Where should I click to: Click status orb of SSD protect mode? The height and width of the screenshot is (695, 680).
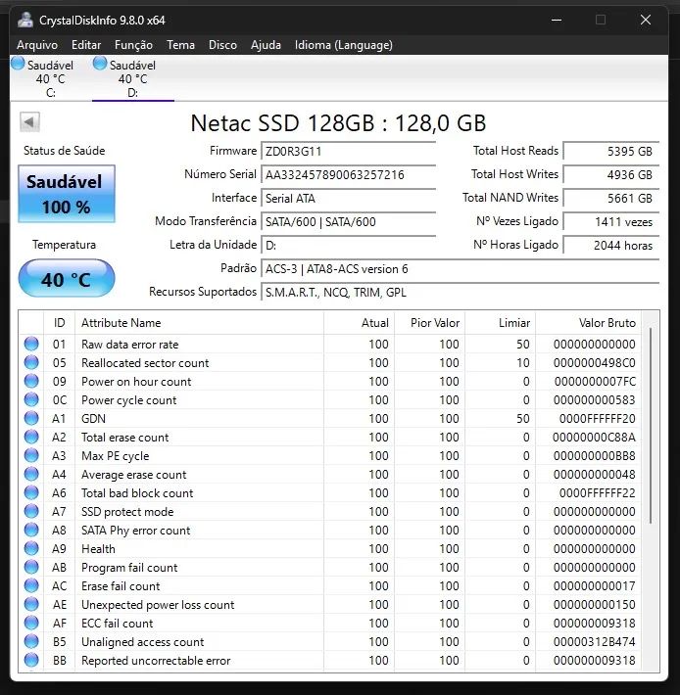coord(31,512)
